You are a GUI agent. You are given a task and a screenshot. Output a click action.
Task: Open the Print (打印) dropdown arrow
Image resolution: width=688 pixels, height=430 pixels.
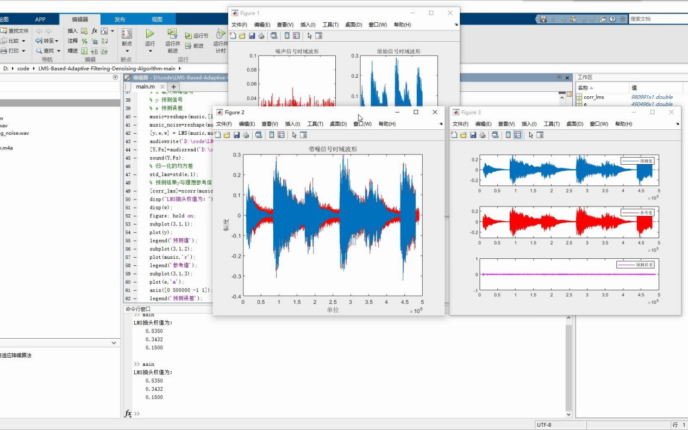23,51
